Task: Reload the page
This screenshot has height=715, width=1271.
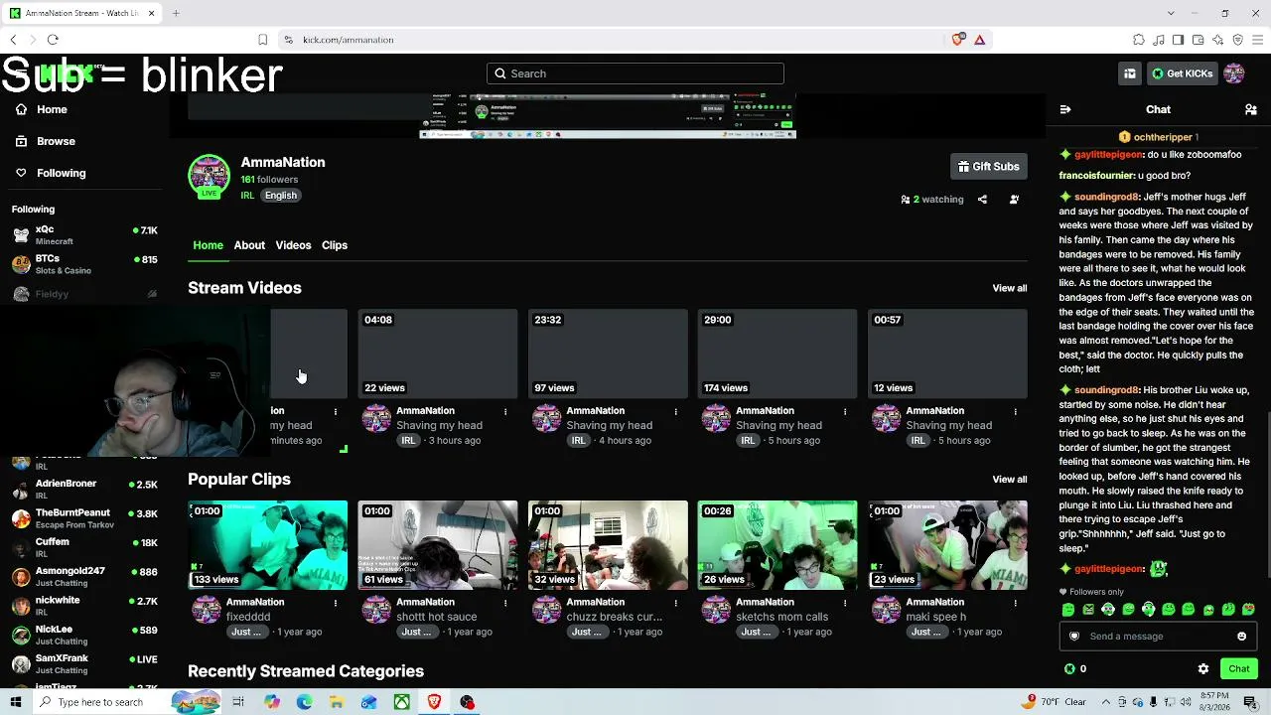Action: (x=53, y=40)
